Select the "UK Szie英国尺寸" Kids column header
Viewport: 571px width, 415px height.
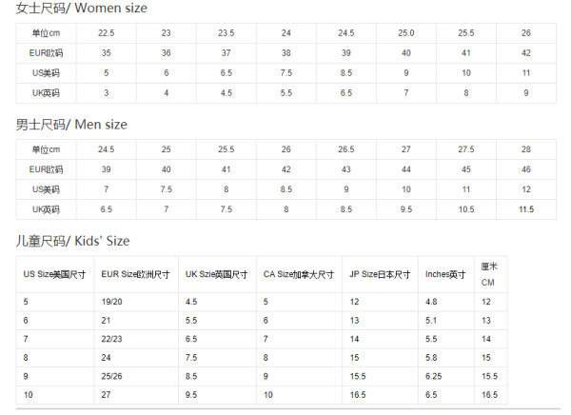click(x=217, y=275)
